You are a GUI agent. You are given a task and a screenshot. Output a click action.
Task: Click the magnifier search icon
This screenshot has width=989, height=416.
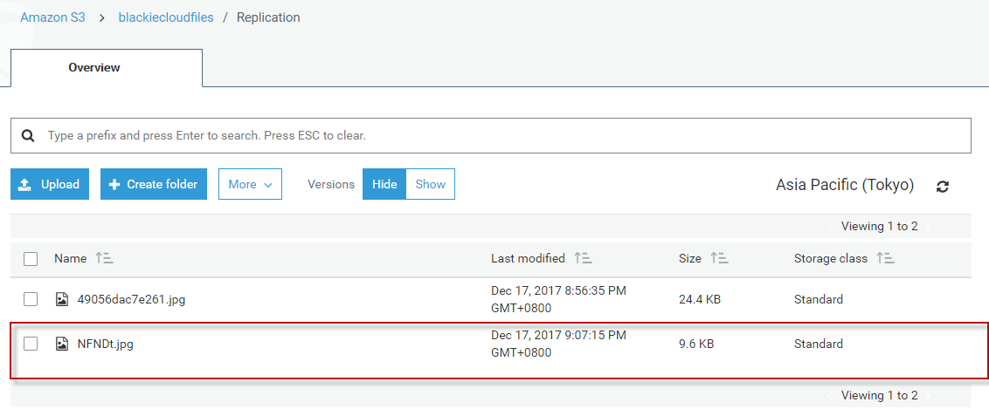coord(28,136)
